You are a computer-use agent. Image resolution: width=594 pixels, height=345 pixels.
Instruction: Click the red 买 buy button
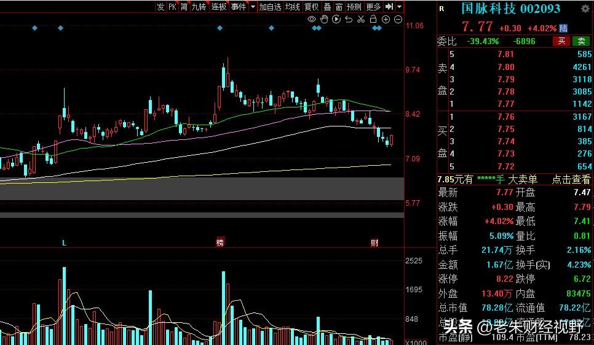click(561, 41)
